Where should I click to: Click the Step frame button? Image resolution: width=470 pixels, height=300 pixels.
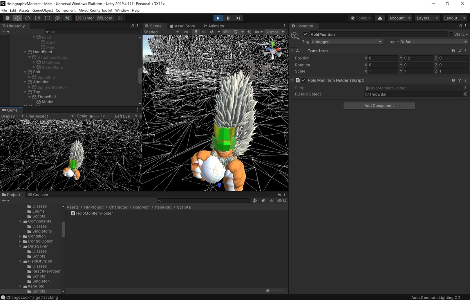[x=238, y=18]
